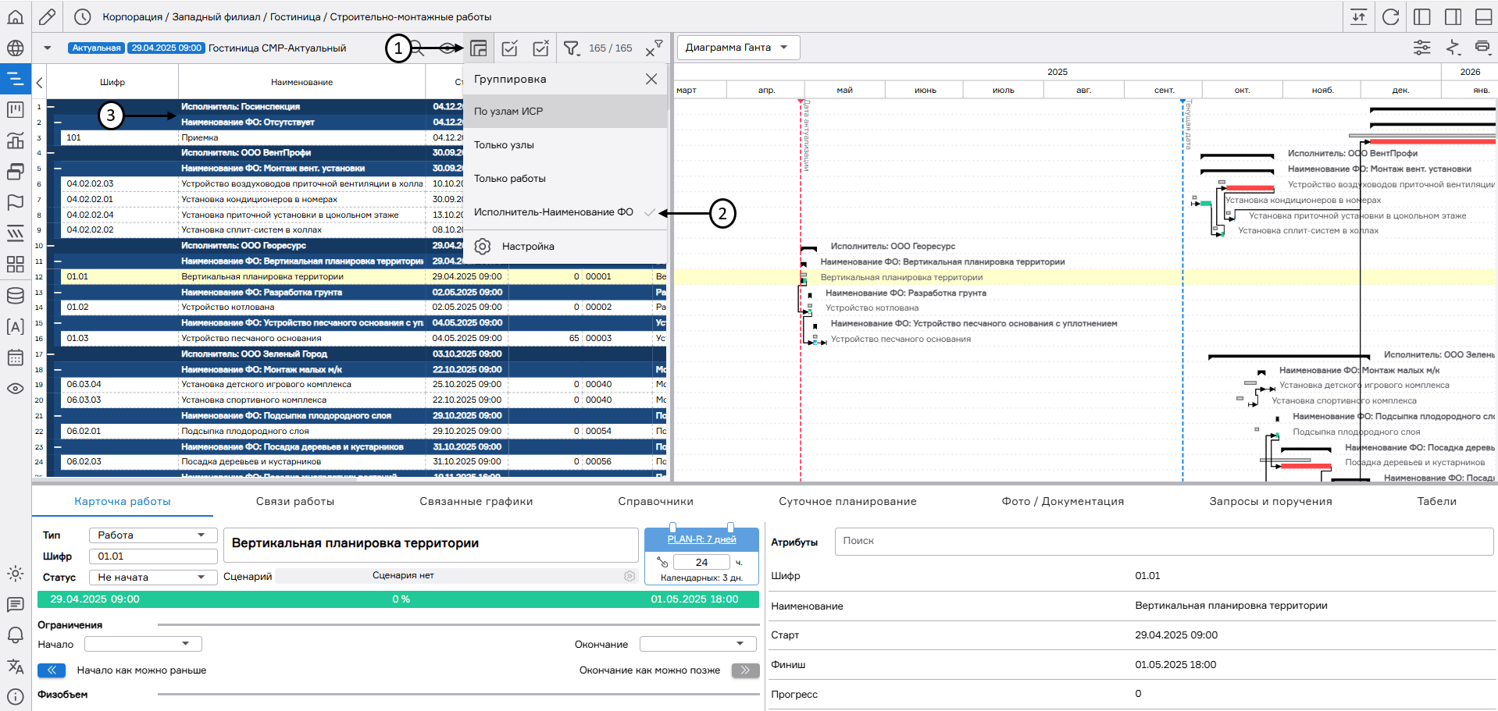The height and width of the screenshot is (711, 1498).
Task: Click the green 0% progress bar
Action: (x=398, y=599)
